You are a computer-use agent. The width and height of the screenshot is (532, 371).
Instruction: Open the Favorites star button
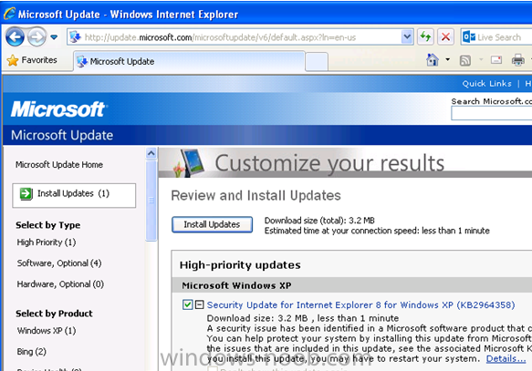pyautogui.click(x=33, y=60)
